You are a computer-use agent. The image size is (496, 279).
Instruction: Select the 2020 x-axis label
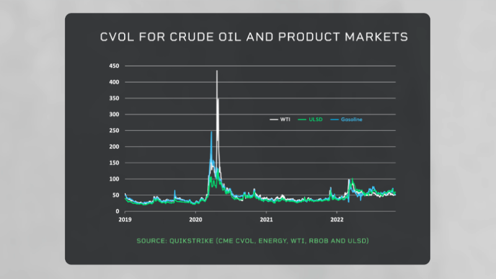[196, 219]
